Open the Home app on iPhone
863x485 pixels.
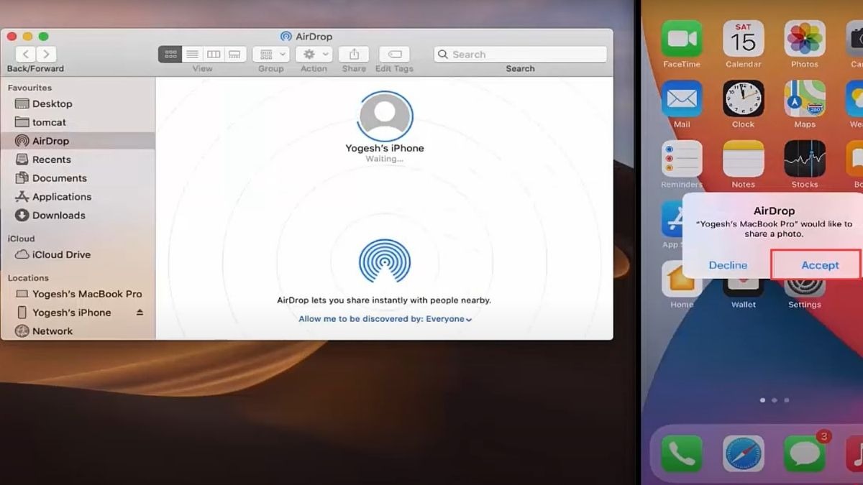[x=681, y=280]
